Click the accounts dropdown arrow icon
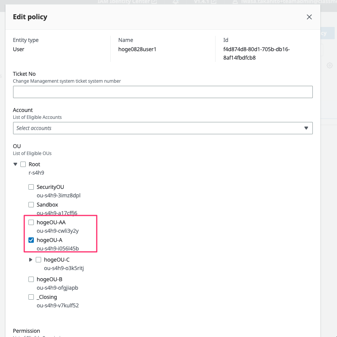 306,128
